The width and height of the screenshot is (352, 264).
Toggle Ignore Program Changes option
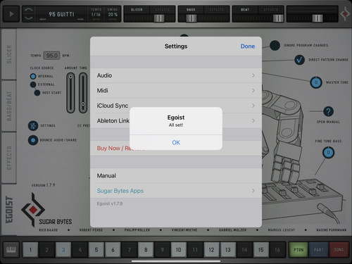tap(275, 46)
